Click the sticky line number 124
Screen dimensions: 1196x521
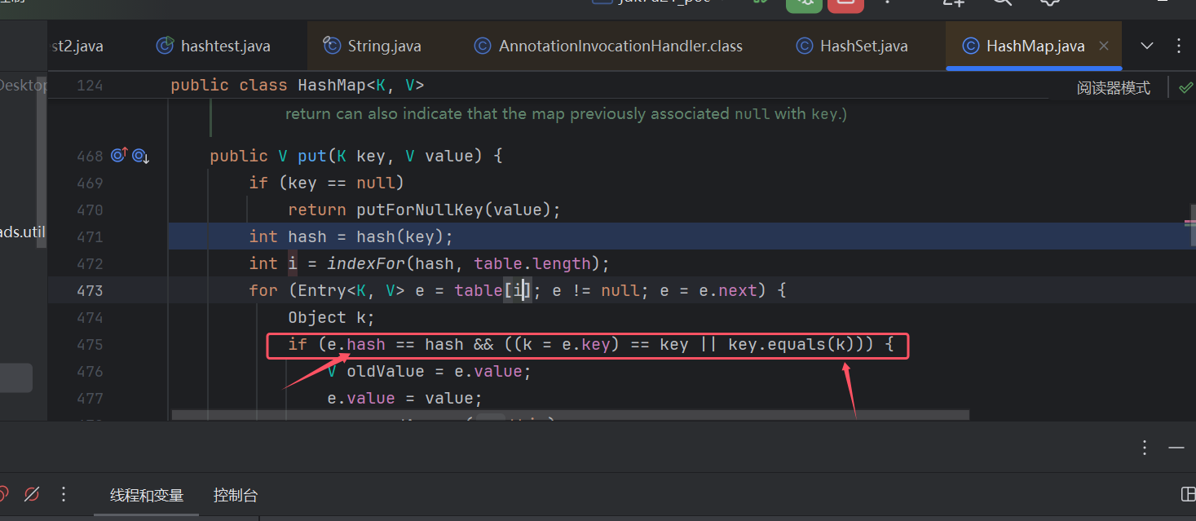pos(90,85)
